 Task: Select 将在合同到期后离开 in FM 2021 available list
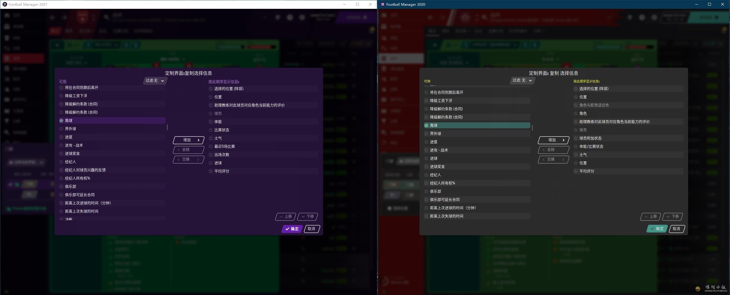tap(112, 88)
